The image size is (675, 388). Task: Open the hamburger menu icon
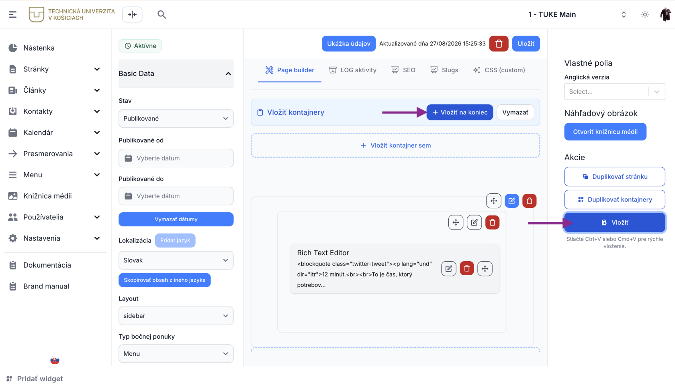(x=13, y=14)
